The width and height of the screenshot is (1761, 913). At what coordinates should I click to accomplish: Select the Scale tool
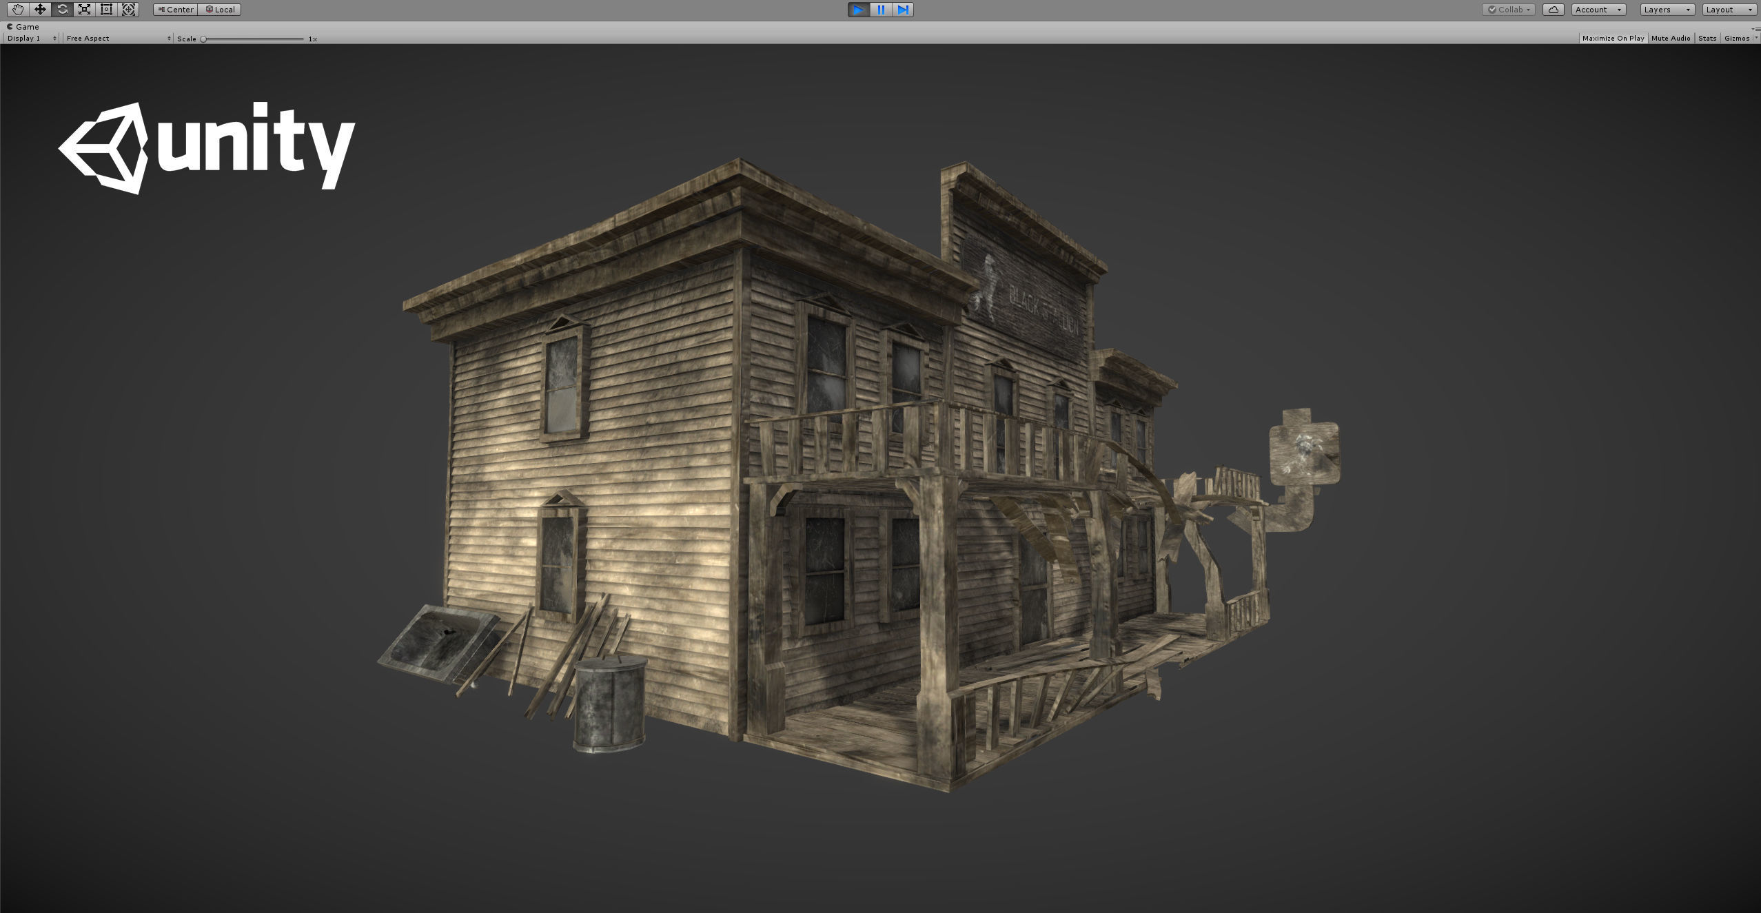(x=84, y=10)
